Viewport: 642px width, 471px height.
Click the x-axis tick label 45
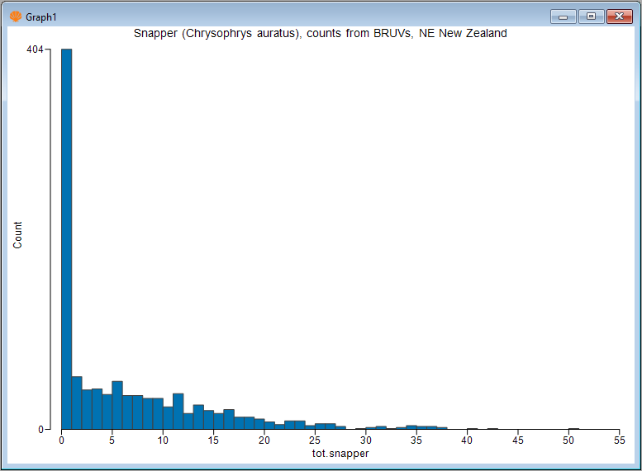pyautogui.click(x=518, y=441)
